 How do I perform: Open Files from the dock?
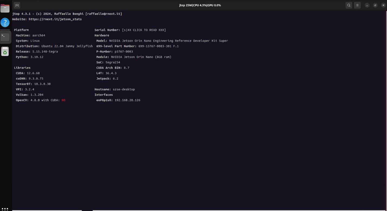point(5,8)
